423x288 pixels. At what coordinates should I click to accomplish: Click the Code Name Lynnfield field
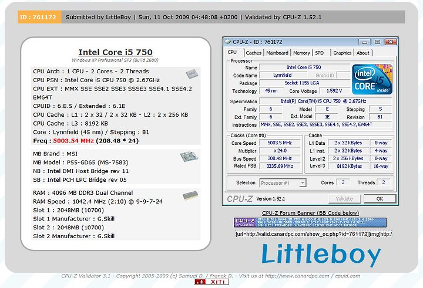pos(283,75)
